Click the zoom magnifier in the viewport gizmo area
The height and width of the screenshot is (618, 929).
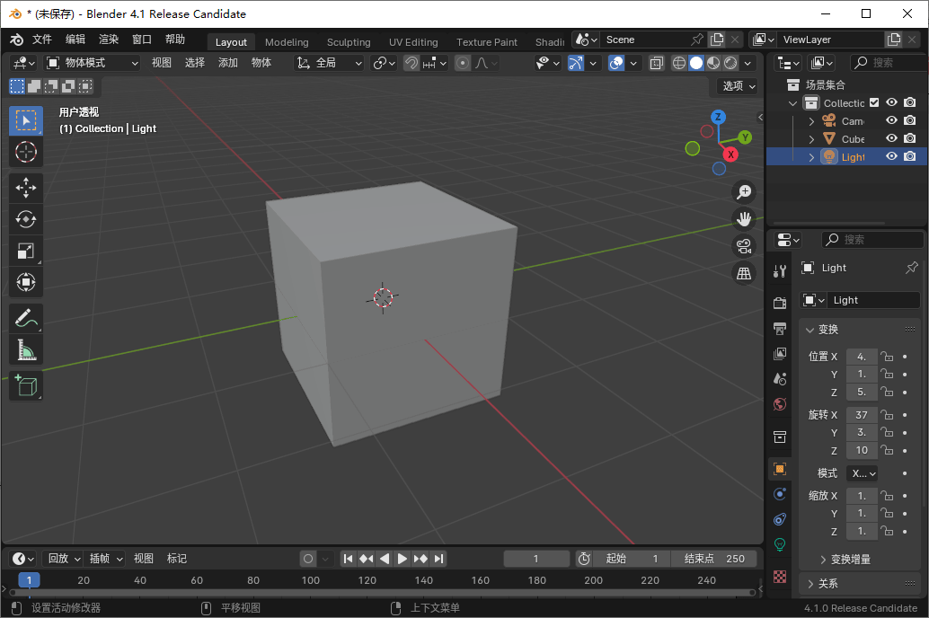coord(744,191)
